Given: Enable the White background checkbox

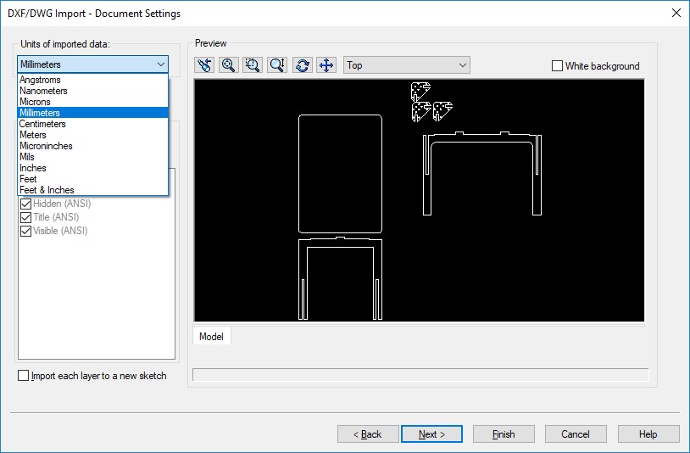Looking at the screenshot, I should point(557,66).
